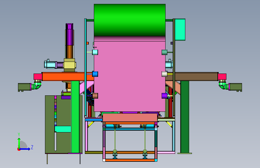Click the pink-red end cap on brown beam
Viewport: 260px width, 168px height.
[x=222, y=77]
